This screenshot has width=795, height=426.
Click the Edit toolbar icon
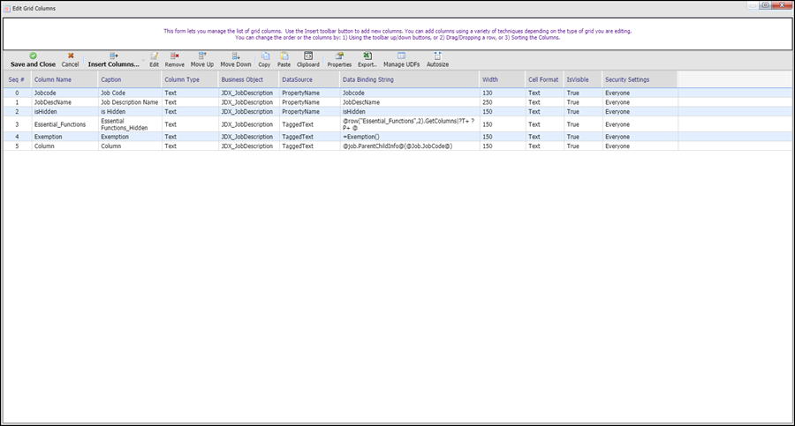pyautogui.click(x=154, y=60)
